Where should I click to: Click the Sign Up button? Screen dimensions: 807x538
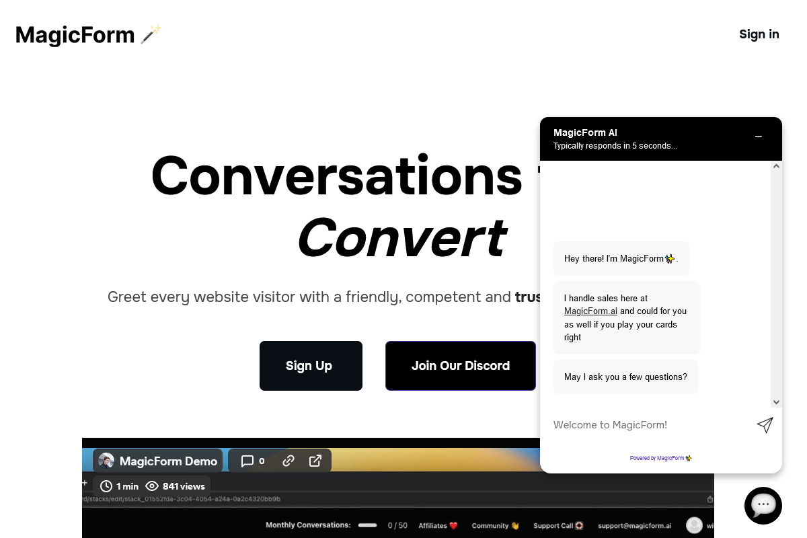tap(311, 365)
